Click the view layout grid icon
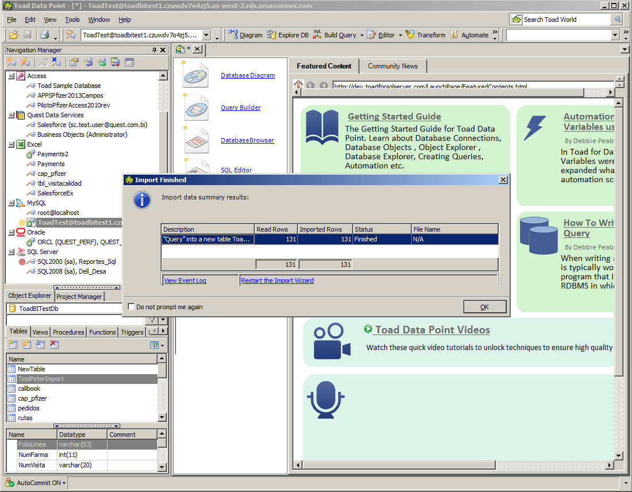This screenshot has width=632, height=492. [154, 345]
